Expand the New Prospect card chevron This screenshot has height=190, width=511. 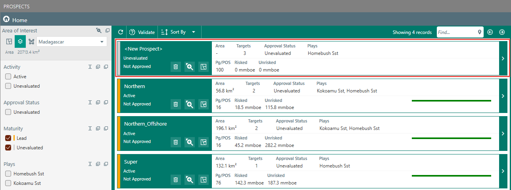pyautogui.click(x=503, y=58)
